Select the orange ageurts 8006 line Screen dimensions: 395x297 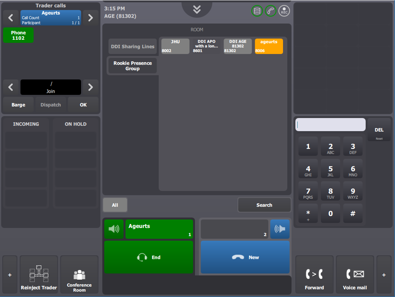(269, 46)
